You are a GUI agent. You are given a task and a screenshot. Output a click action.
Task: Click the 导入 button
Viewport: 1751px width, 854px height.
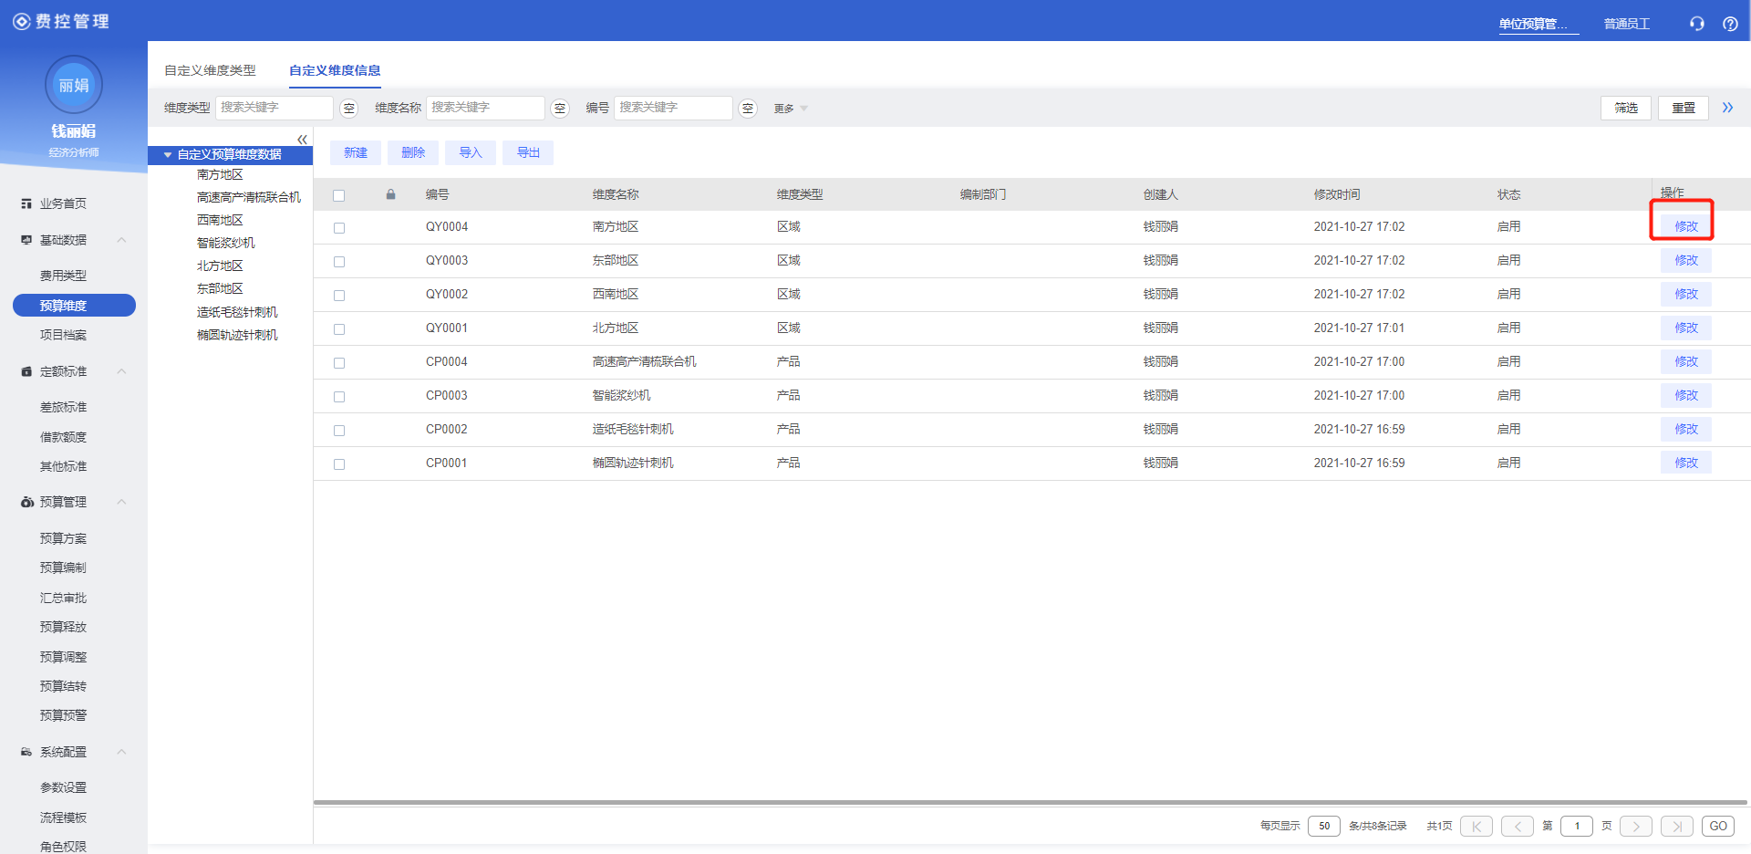coord(471,152)
